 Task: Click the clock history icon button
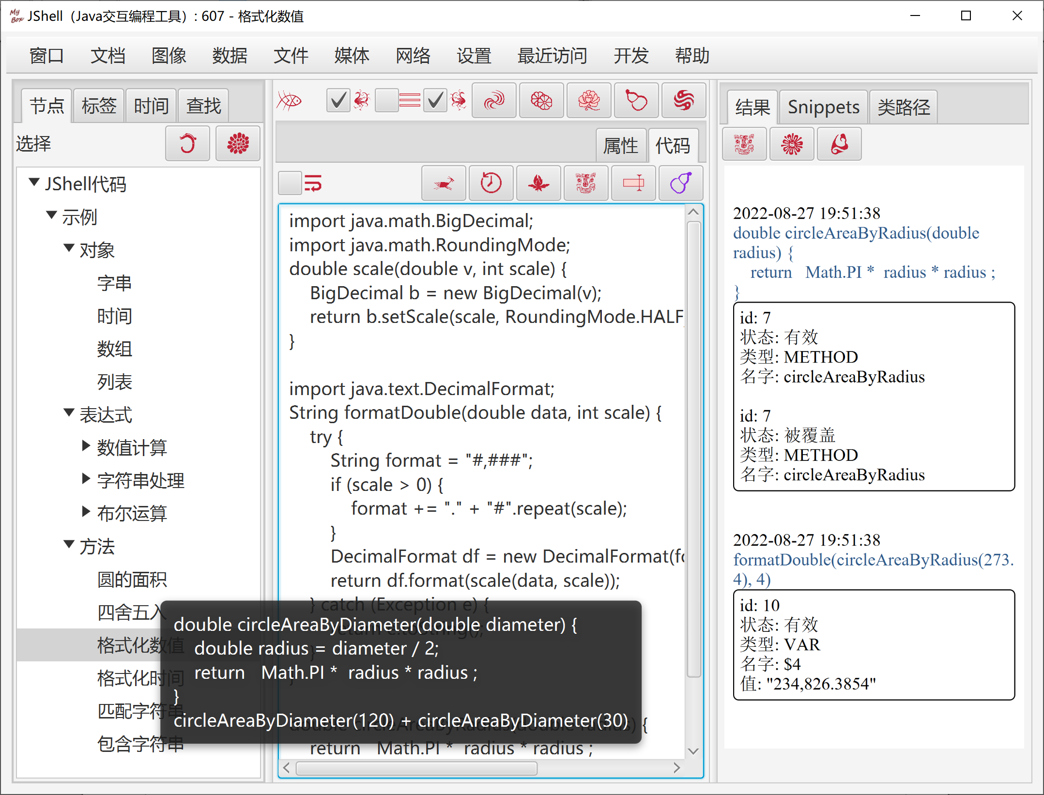(491, 183)
